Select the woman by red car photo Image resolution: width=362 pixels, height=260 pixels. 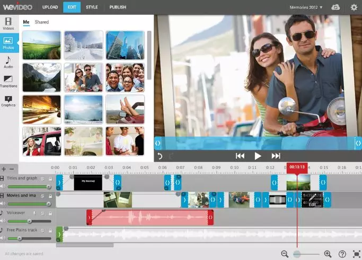tap(42, 141)
